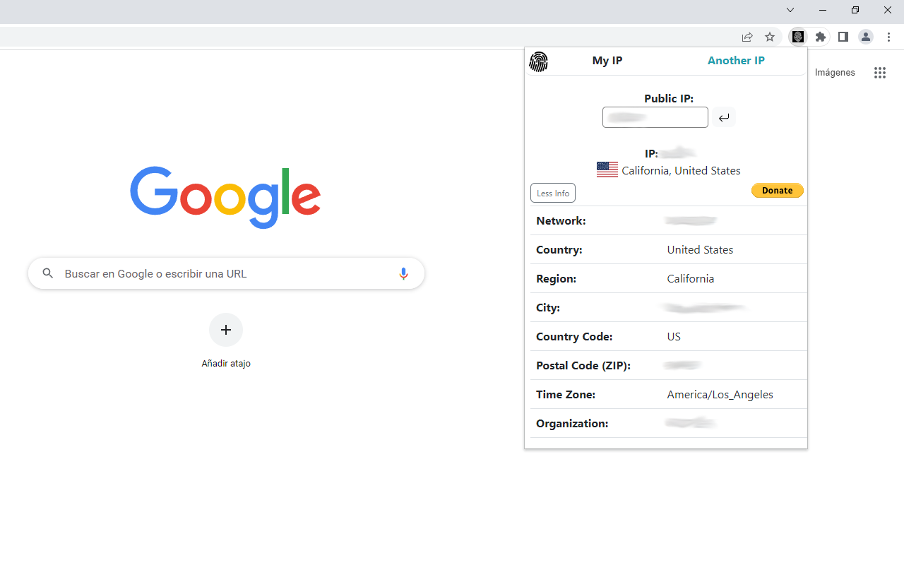Open the extensions puzzle piece icon
The height and width of the screenshot is (565, 904).
click(820, 37)
